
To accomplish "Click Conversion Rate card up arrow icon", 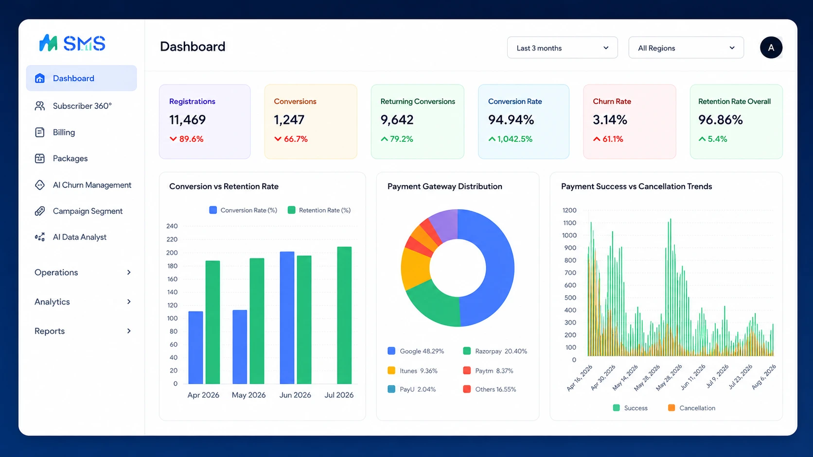I will coord(492,139).
